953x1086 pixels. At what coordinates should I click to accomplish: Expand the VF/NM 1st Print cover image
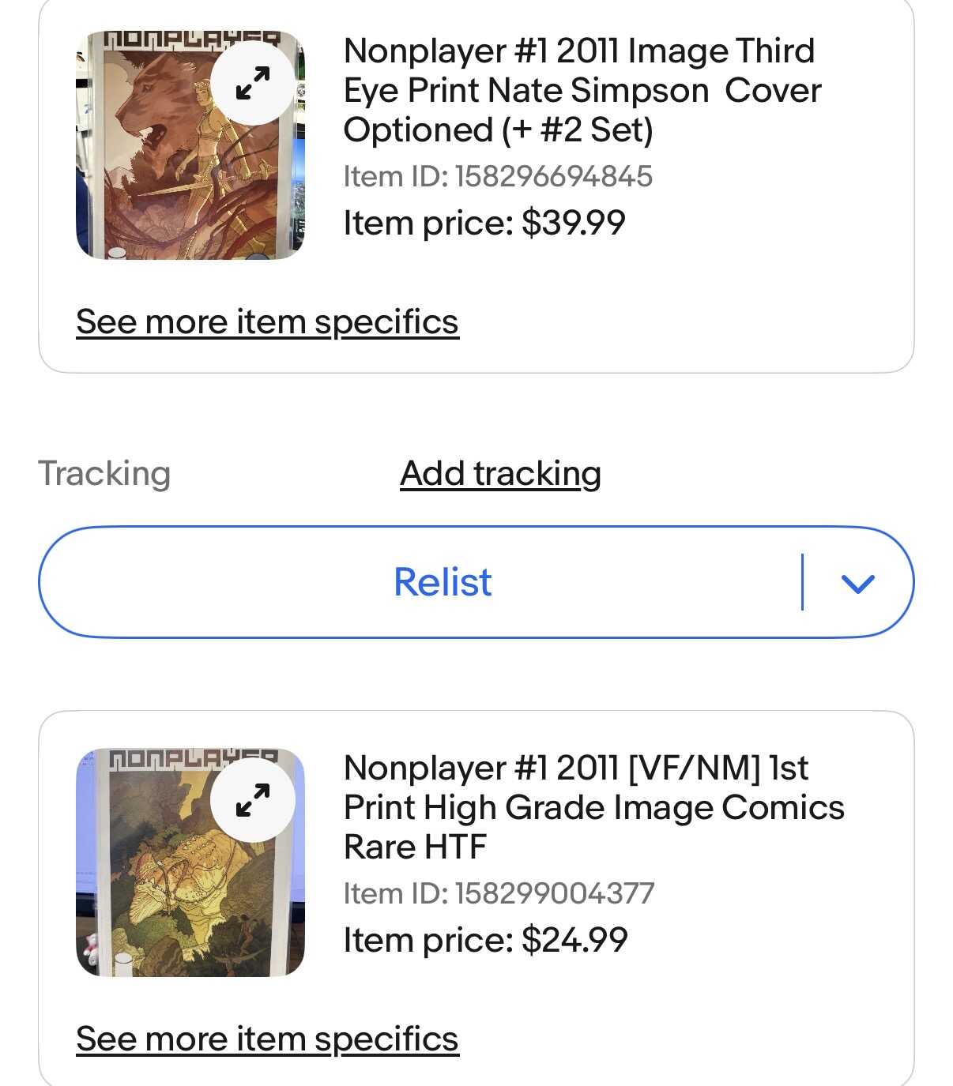[253, 800]
